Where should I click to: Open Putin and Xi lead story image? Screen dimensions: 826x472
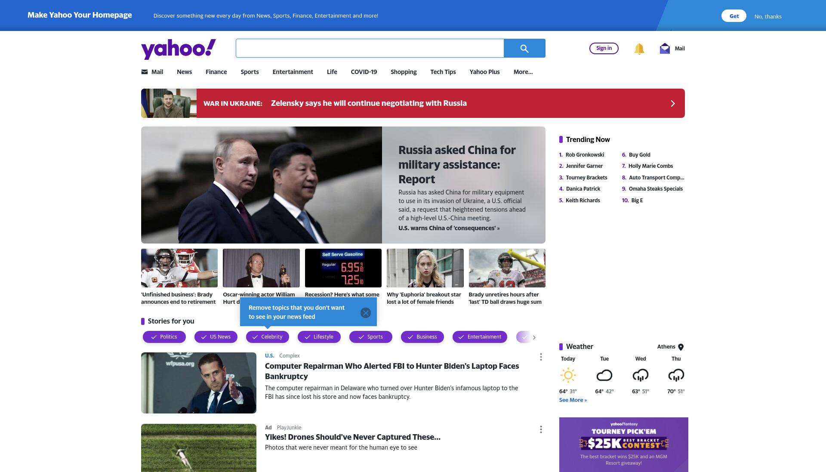click(x=262, y=185)
